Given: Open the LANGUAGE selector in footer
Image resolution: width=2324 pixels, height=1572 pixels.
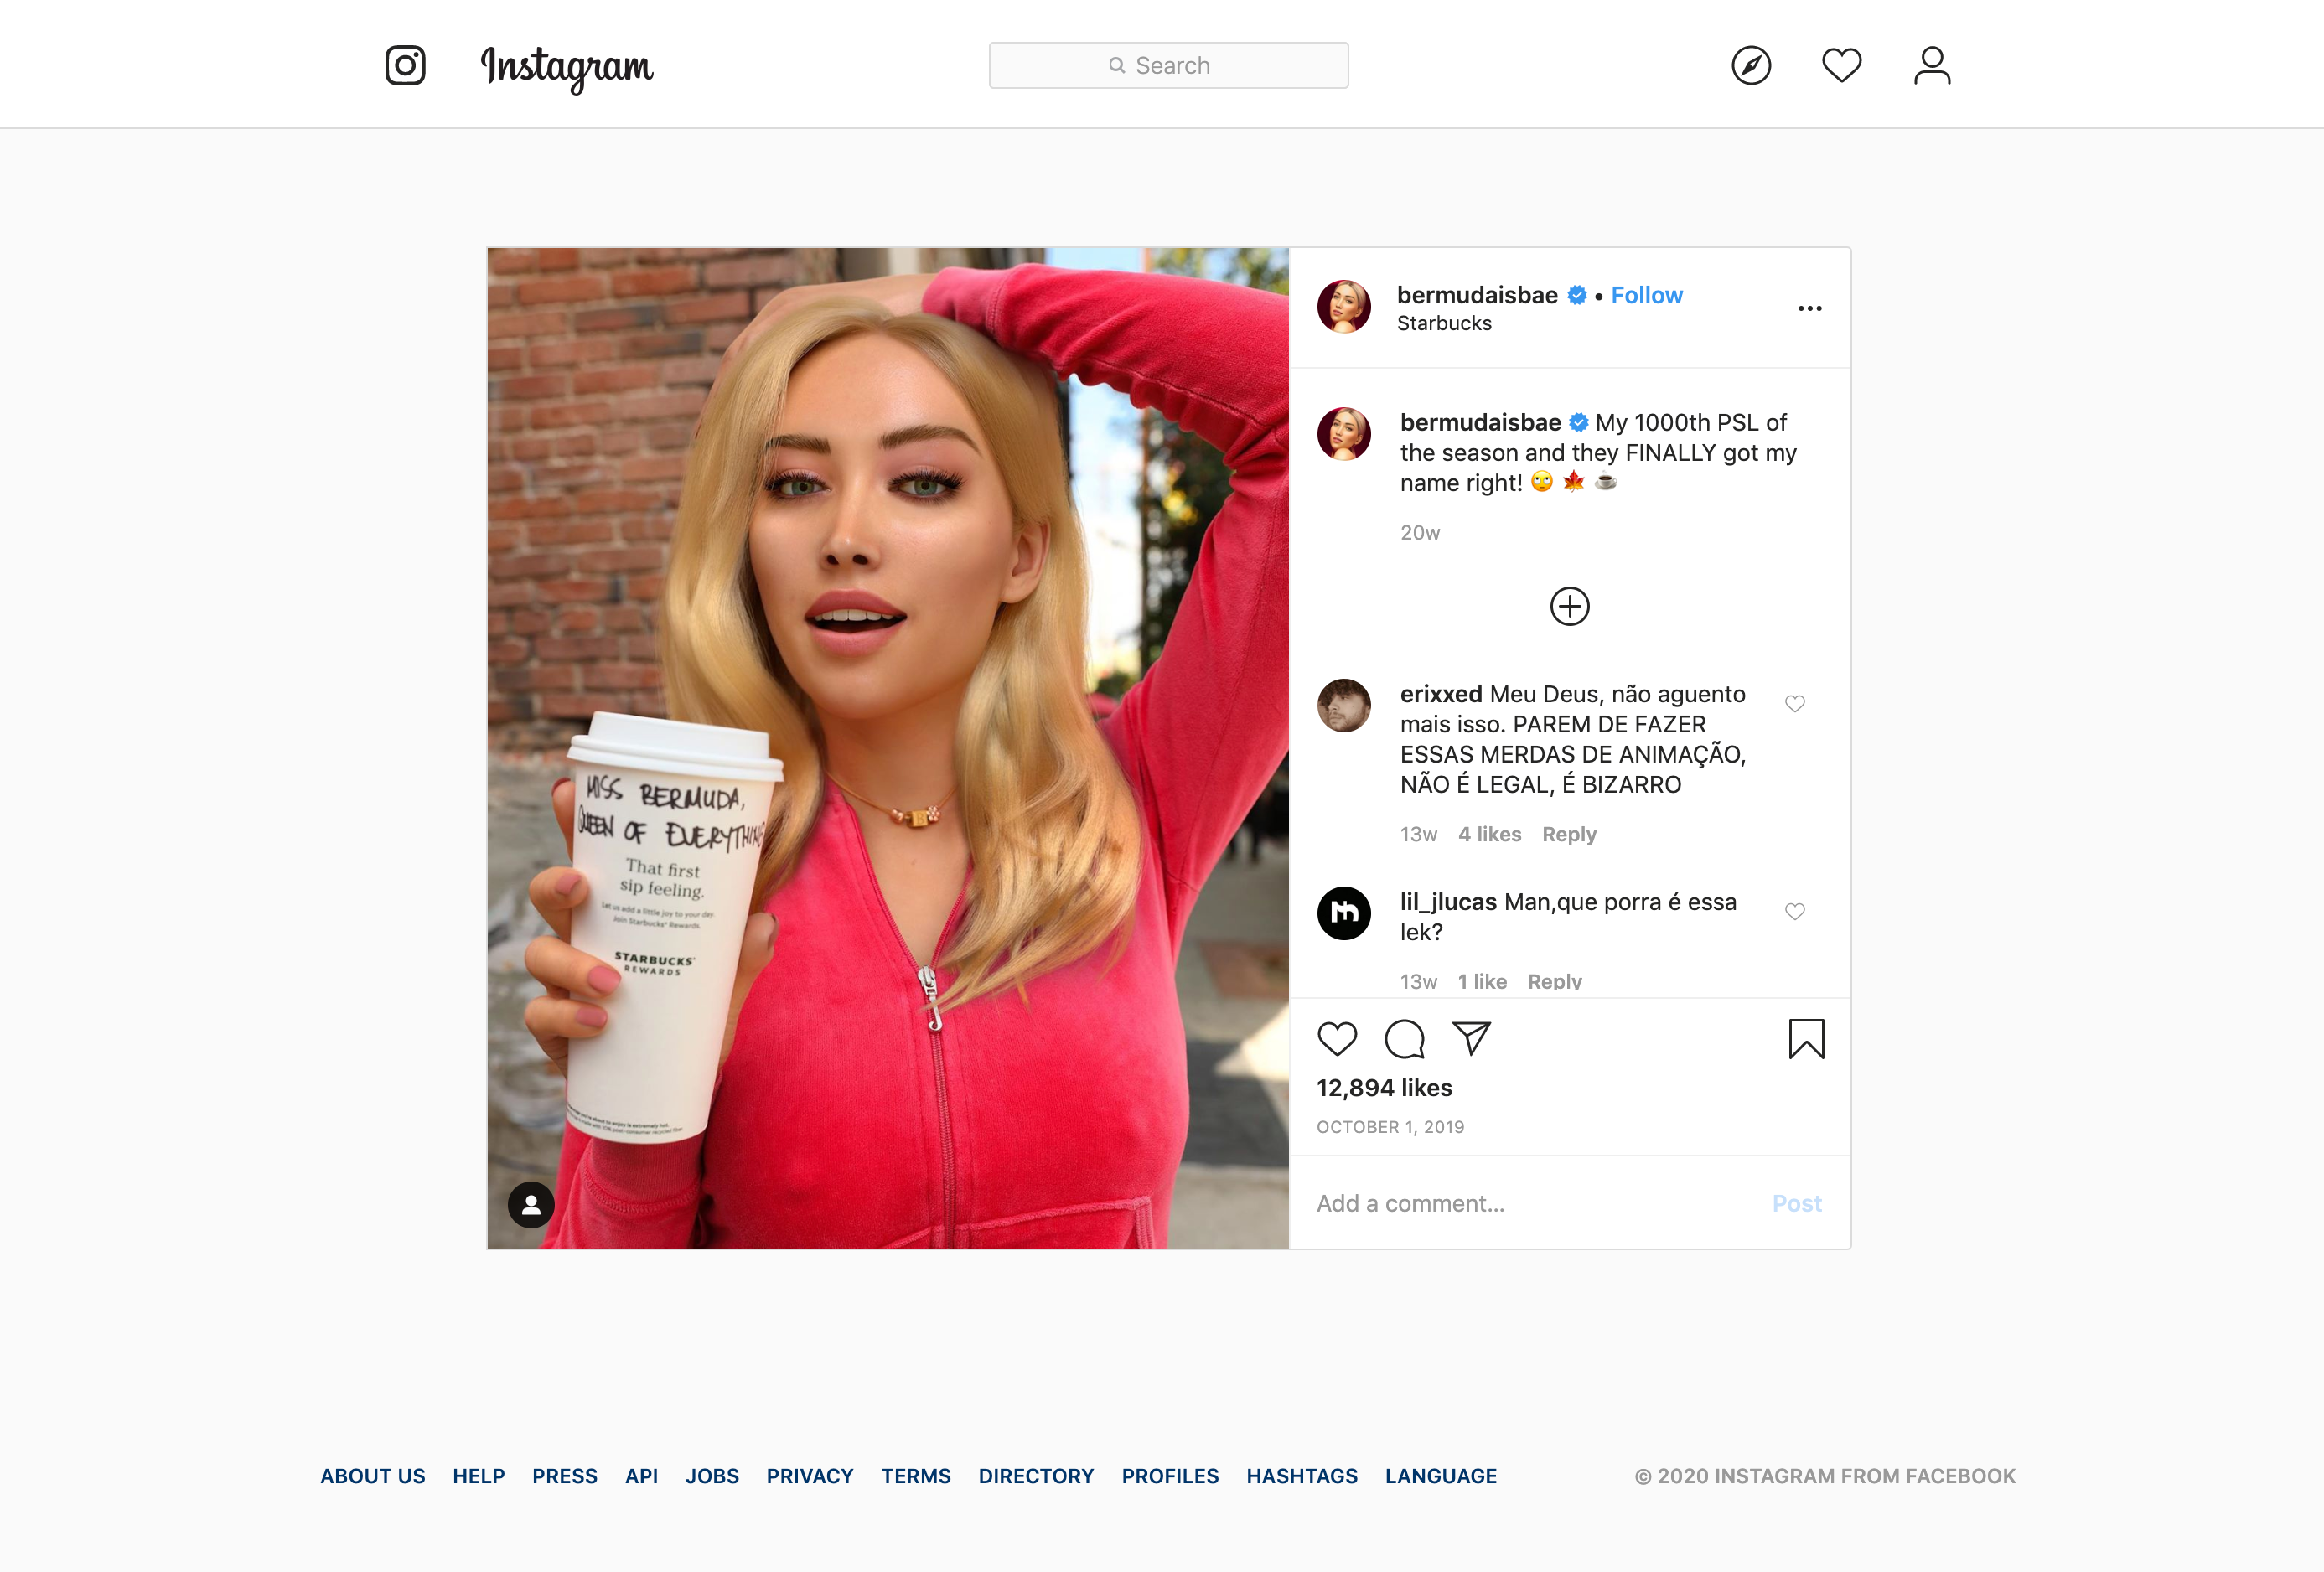Looking at the screenshot, I should [x=1441, y=1476].
